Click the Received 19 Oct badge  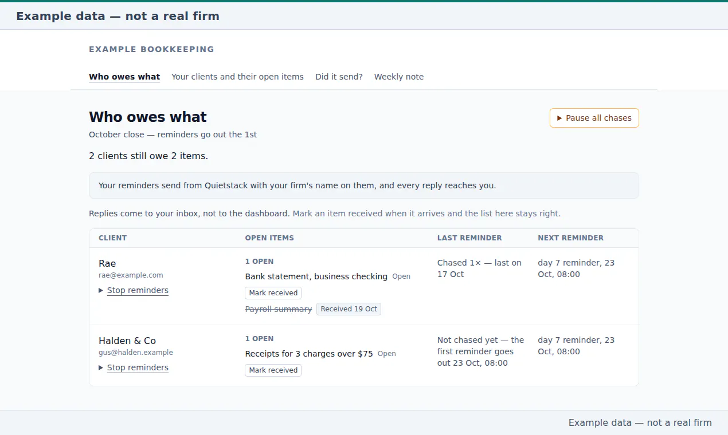point(349,309)
